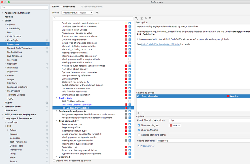Open the Show warning as Error dropdown
250x164 pixels.
(175, 125)
